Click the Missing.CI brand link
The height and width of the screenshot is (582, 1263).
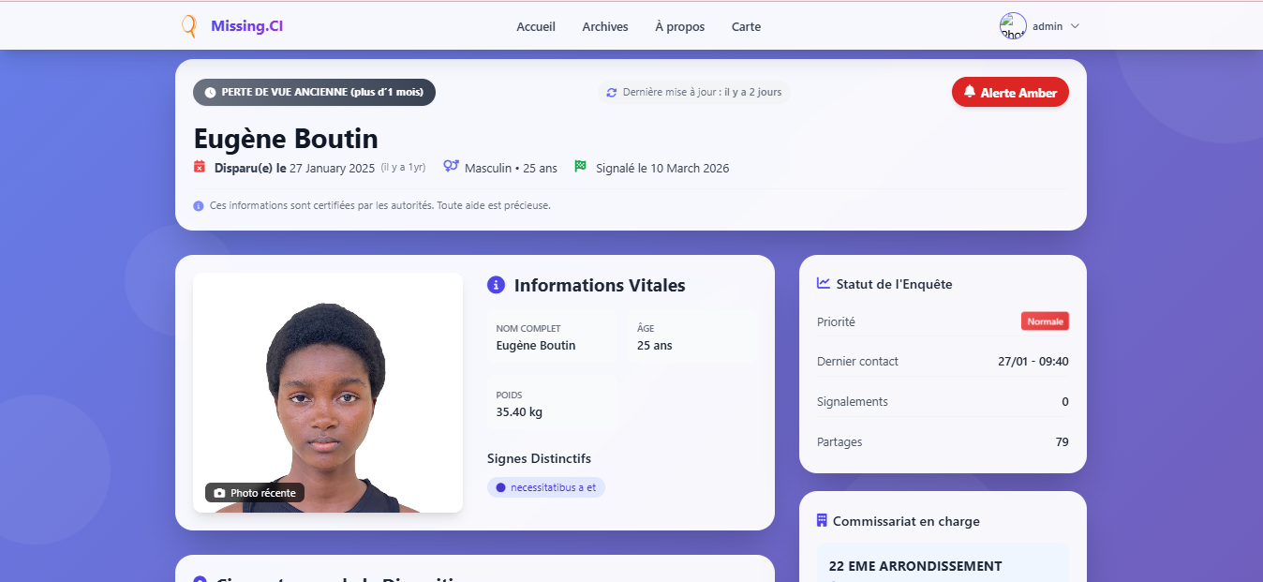point(246,26)
